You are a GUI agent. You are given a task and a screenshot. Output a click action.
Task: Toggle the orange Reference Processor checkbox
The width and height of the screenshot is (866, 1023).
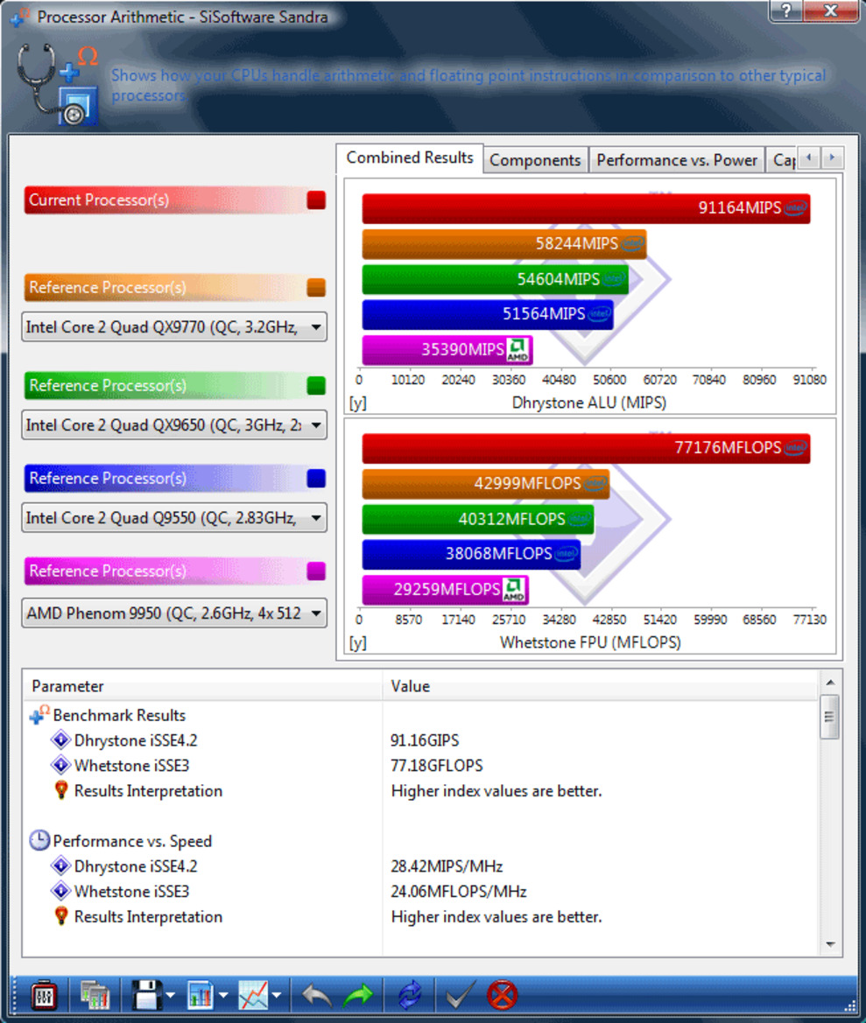pyautogui.click(x=316, y=288)
